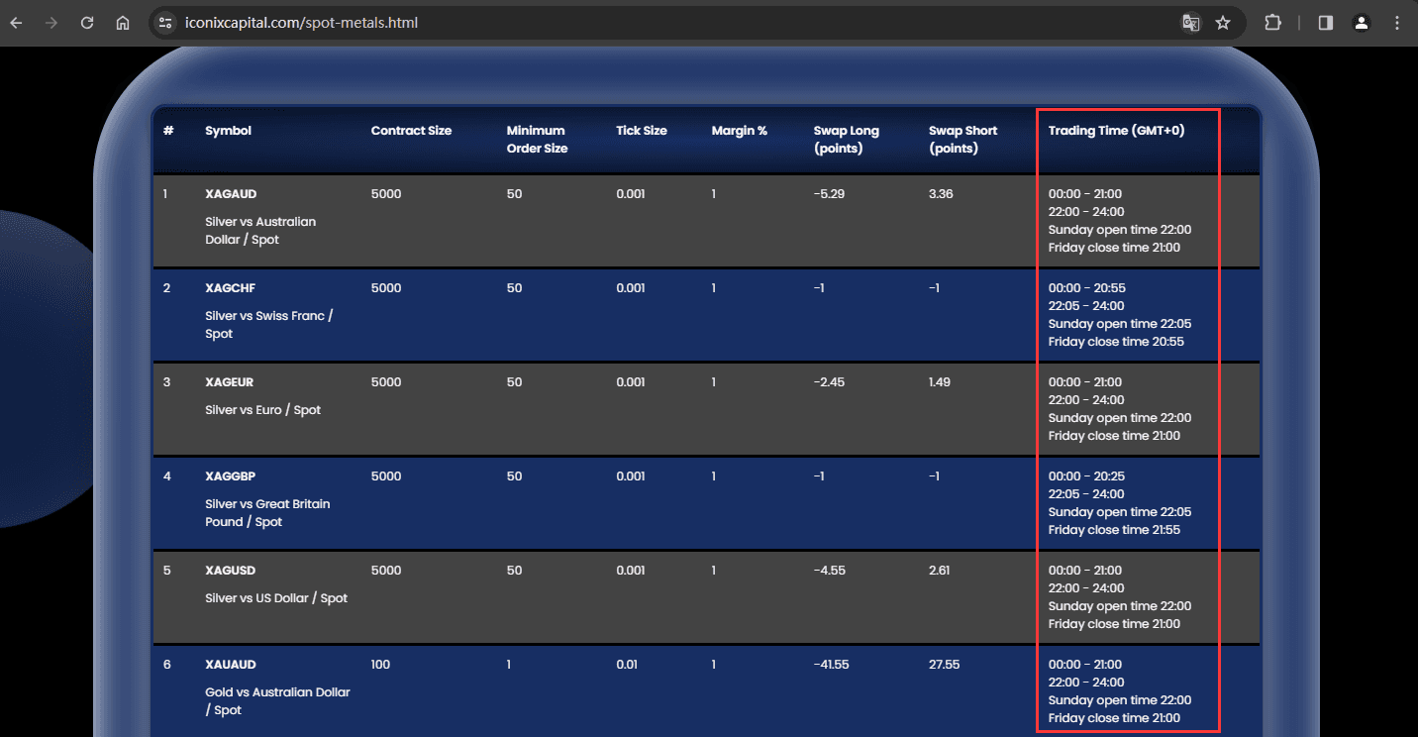Reload the current page
The image size is (1418, 737).
click(x=87, y=23)
